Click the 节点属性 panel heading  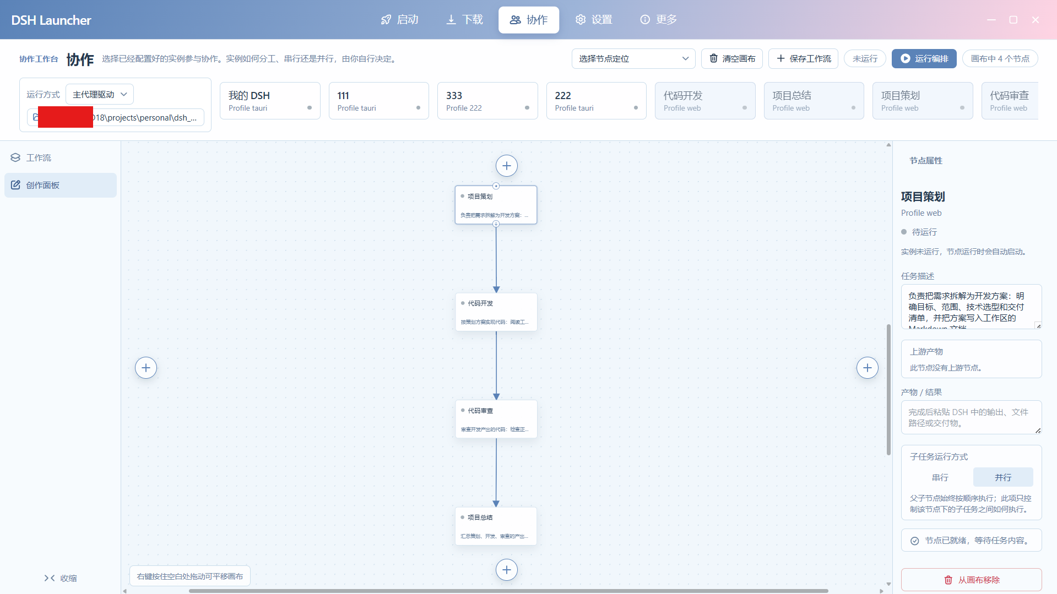(926, 161)
